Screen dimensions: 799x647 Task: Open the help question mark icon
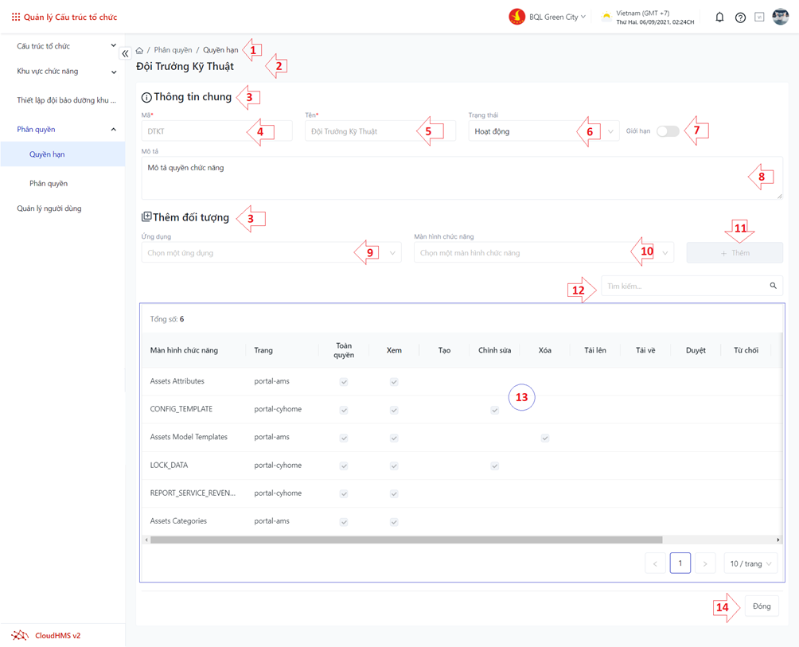pyautogui.click(x=740, y=18)
